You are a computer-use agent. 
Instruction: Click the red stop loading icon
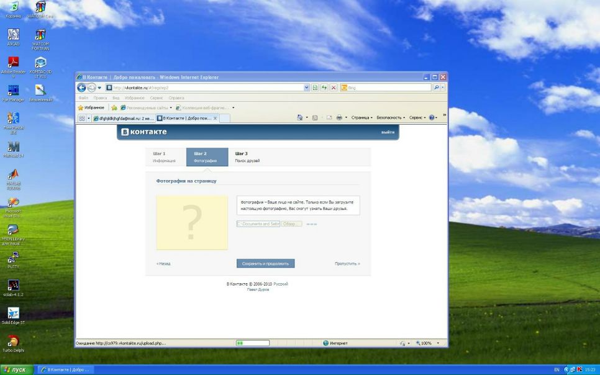pyautogui.click(x=334, y=88)
